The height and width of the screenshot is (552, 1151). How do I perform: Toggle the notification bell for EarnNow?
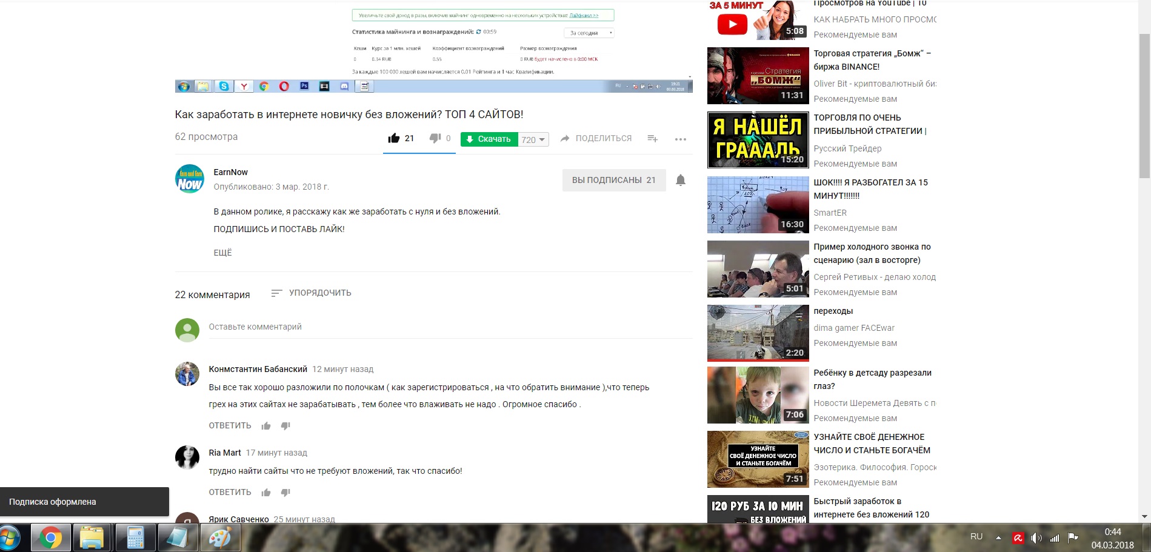(681, 180)
